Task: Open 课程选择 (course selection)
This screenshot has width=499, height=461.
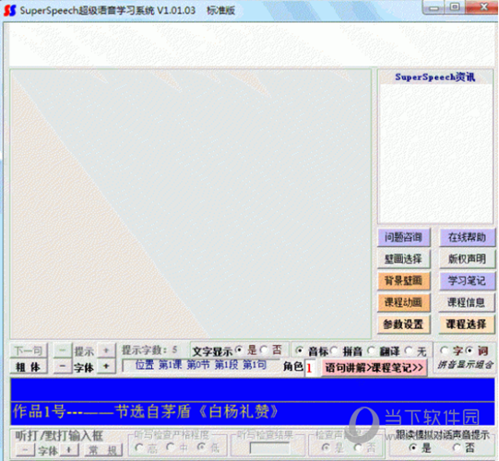Action: click(467, 325)
